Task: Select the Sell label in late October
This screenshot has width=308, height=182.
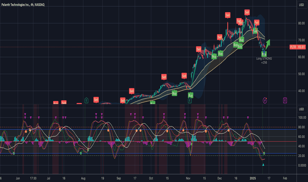Action: pos(184,76)
